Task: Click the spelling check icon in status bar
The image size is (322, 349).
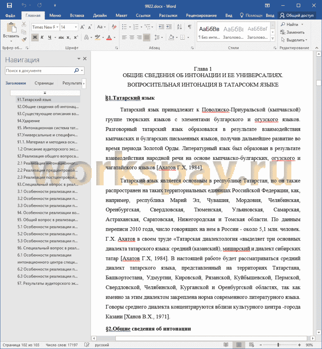Action: (87, 345)
